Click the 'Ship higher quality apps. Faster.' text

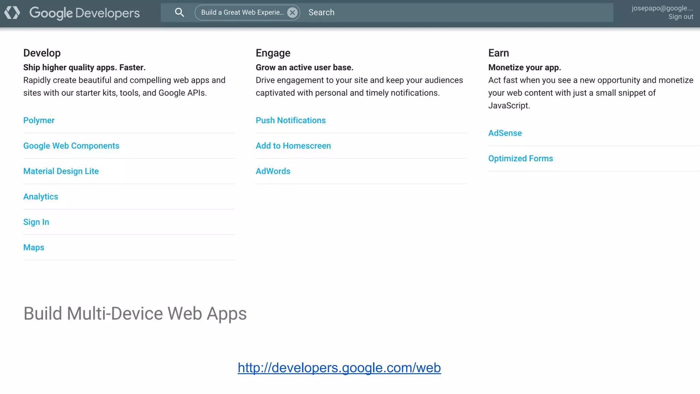84,67
